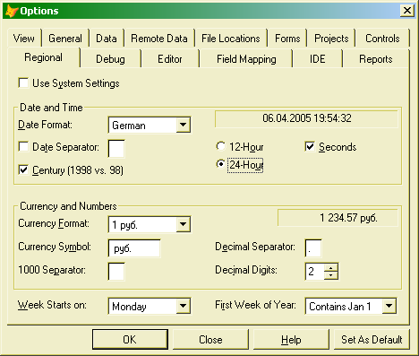
Task: Click the Date Format label
Action: [45, 125]
